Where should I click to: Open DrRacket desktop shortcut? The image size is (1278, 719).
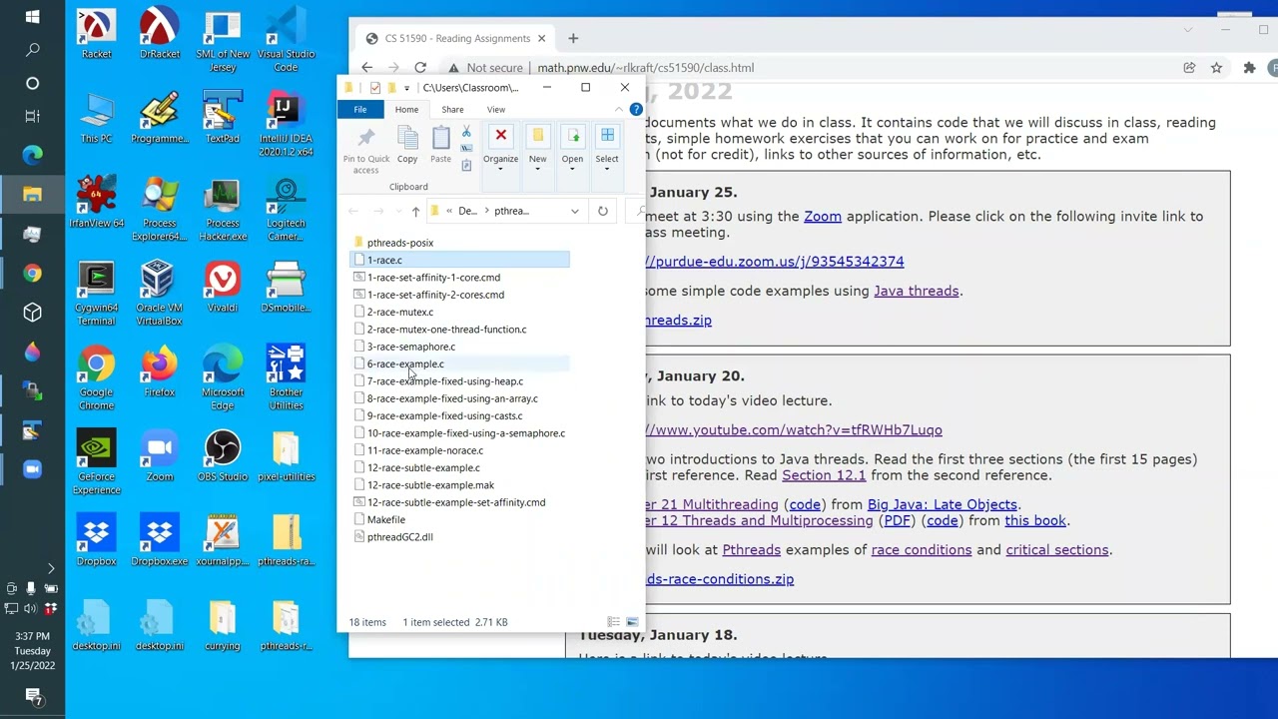159,33
